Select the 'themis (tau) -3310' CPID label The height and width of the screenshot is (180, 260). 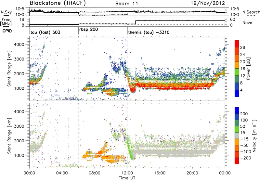click(149, 32)
